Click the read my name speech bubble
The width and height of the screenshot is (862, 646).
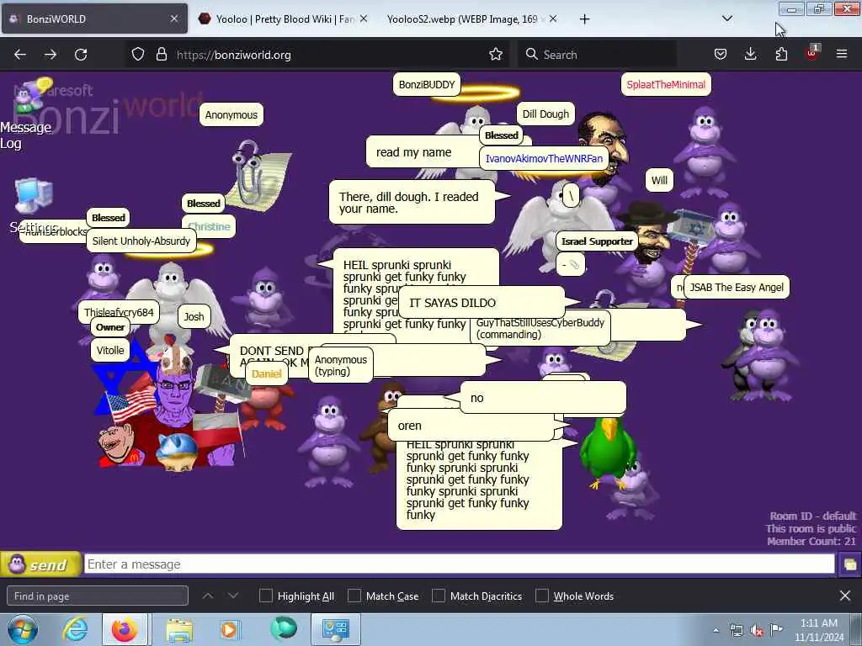(x=423, y=152)
